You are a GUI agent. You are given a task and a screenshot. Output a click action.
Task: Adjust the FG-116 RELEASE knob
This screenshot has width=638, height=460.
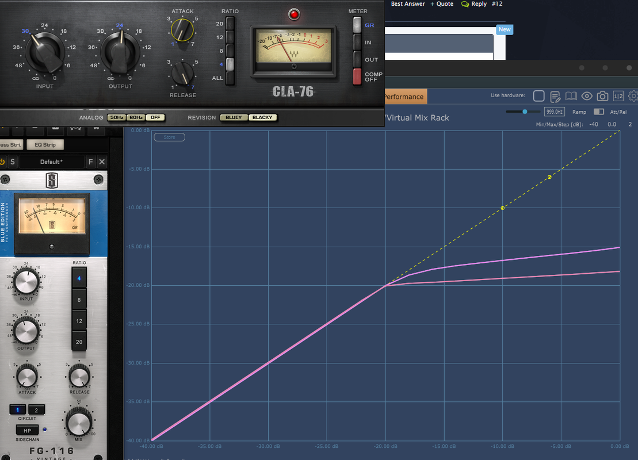click(x=79, y=376)
